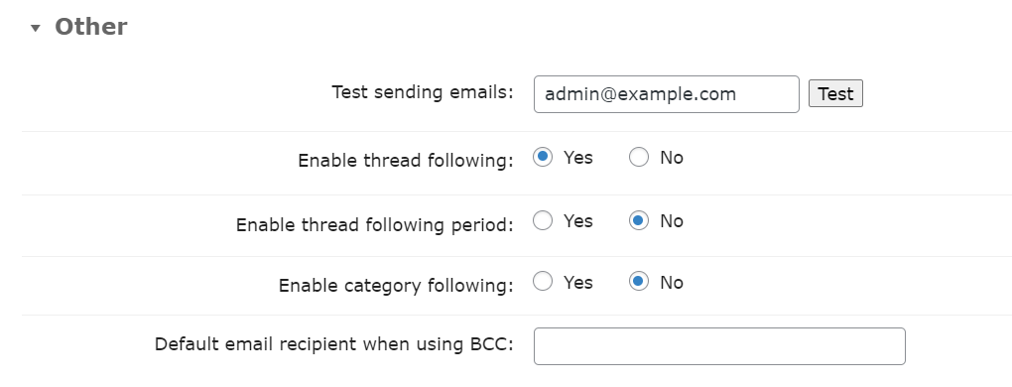
Task: Select No radio for thread following period
Action: coord(638,220)
